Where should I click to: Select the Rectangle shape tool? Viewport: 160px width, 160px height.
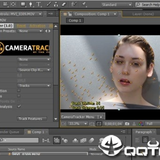point(24,4)
